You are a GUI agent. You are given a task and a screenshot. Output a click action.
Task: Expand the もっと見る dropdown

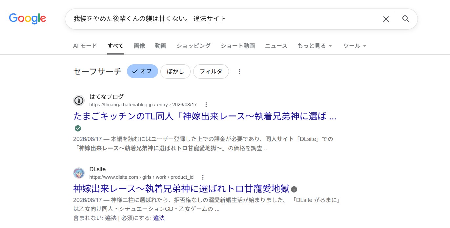pos(315,46)
